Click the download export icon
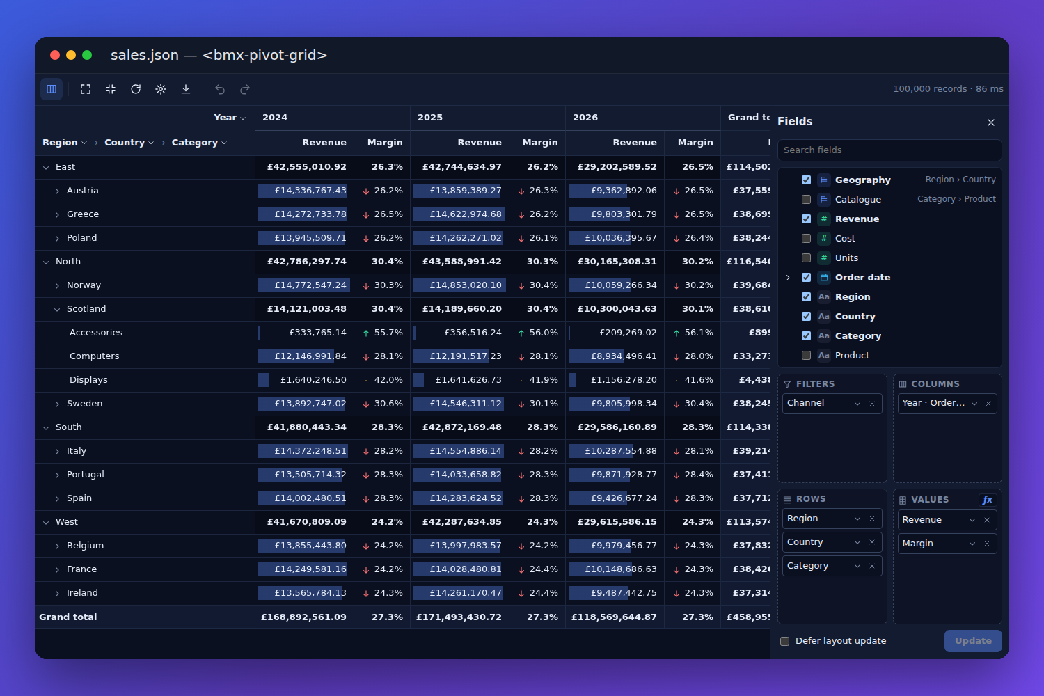Screen dimensions: 1044x696 click(x=186, y=89)
